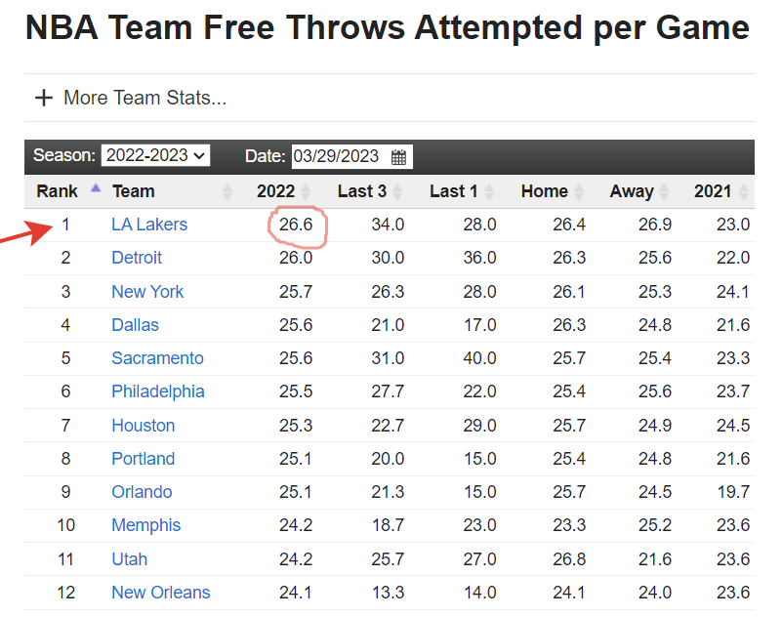Sort the table by Rank column

tap(58, 191)
